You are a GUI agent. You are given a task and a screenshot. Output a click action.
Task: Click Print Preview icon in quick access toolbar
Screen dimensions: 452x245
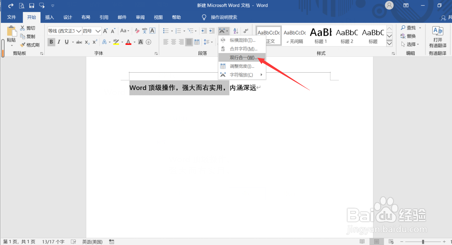point(22,6)
